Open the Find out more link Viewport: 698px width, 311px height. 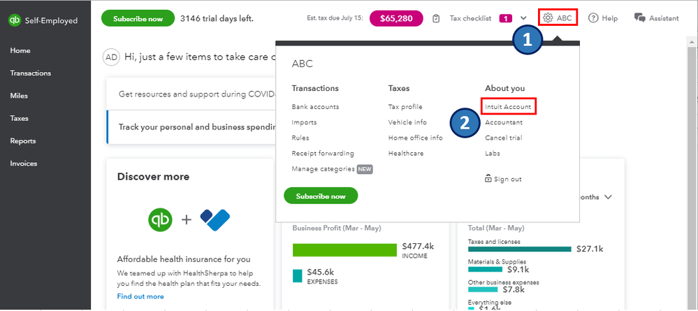tap(140, 296)
